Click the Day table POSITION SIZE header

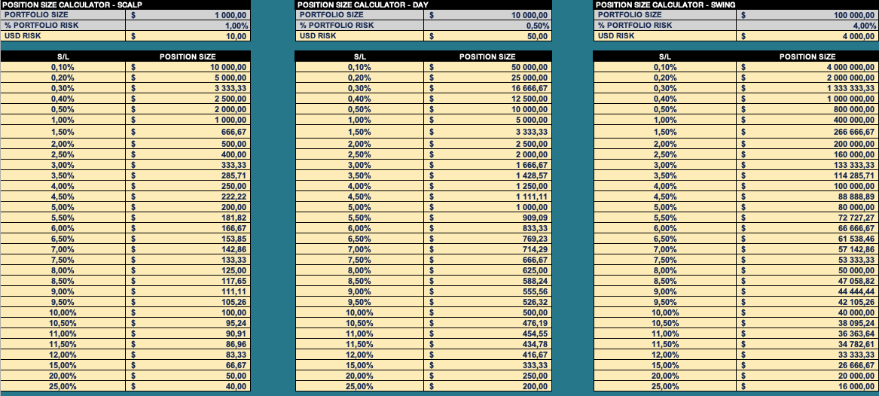pos(488,56)
